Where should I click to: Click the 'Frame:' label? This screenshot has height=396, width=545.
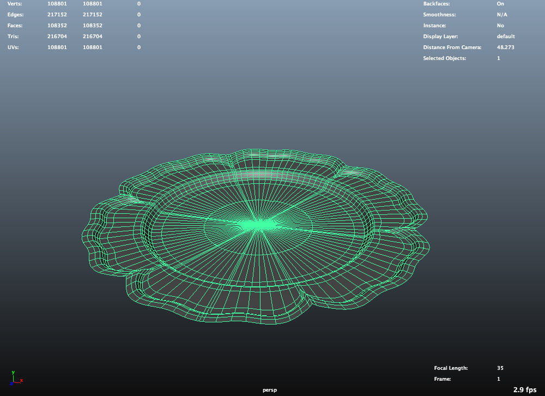coord(443,379)
